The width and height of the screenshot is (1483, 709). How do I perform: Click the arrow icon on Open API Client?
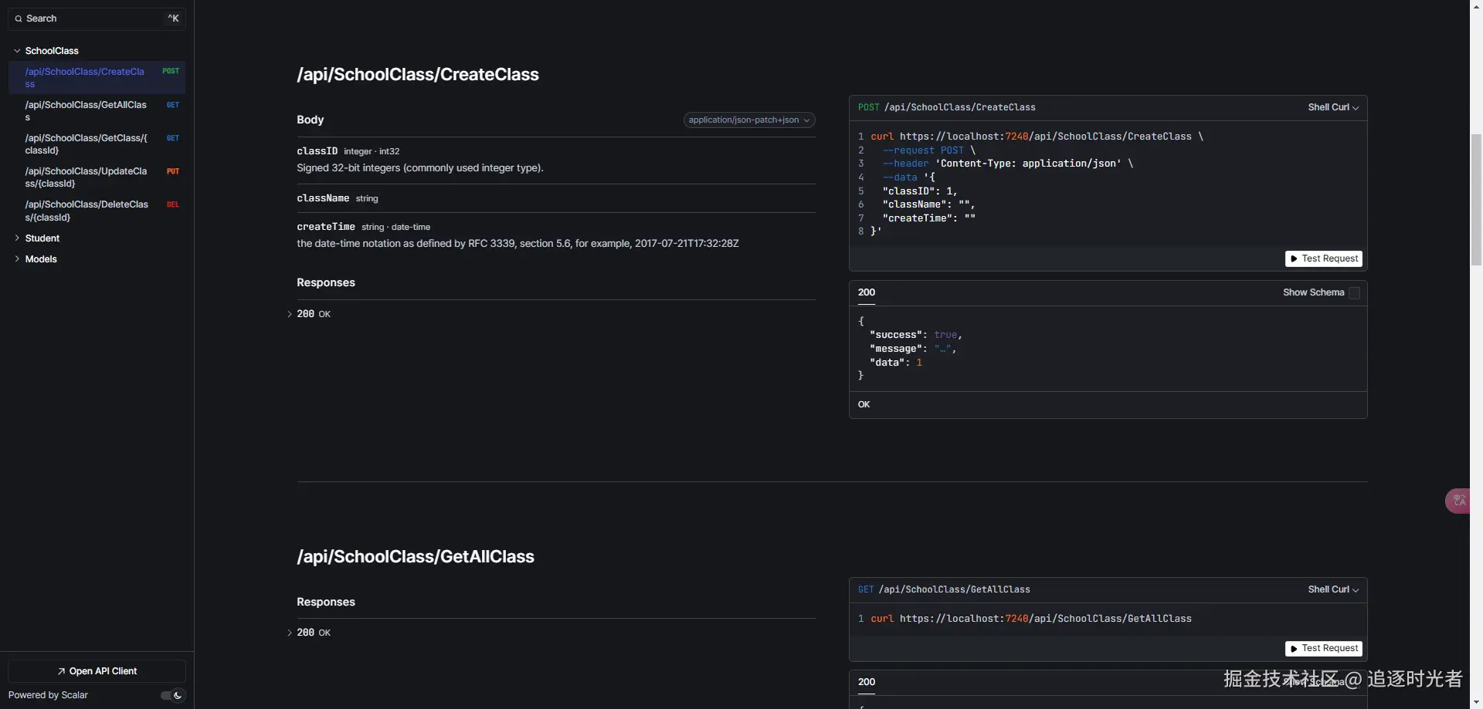tap(61, 671)
